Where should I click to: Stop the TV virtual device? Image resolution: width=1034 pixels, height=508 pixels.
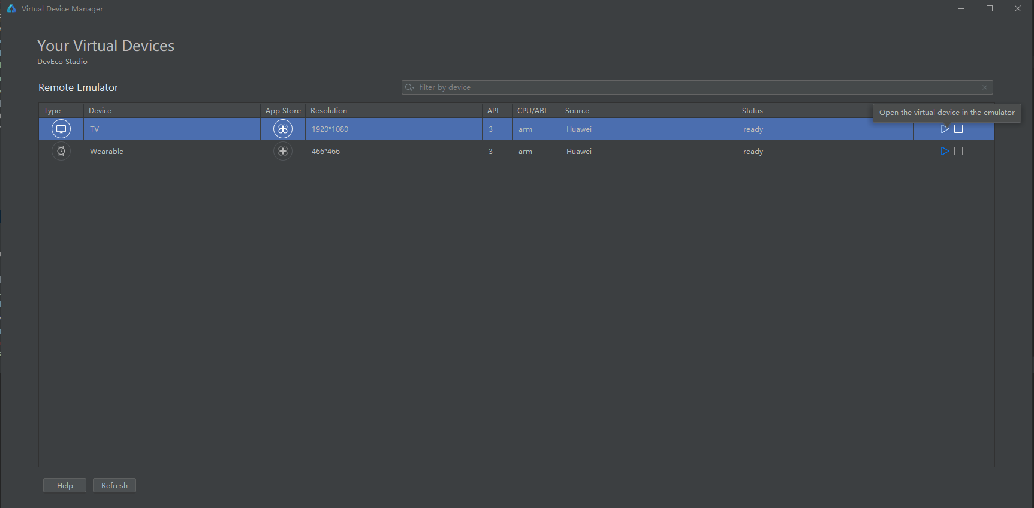pos(958,129)
